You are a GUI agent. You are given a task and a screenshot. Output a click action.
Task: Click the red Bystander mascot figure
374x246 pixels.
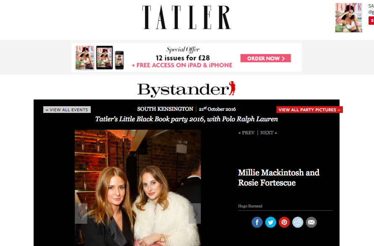232,88
